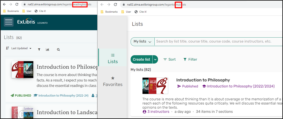Open User bookmark folder in right window
This screenshot has height=119, width=283.
(126, 12)
